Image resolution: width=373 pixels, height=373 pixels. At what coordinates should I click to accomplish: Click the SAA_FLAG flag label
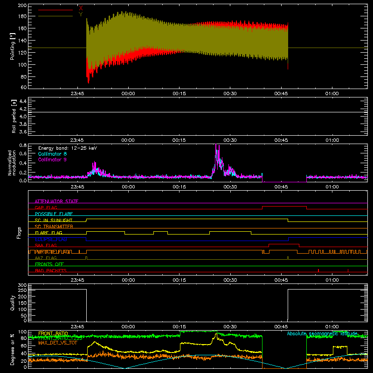pyautogui.click(x=46, y=245)
